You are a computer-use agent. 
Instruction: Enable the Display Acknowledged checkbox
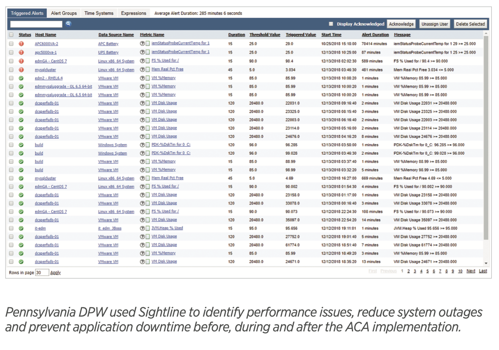[x=331, y=24]
